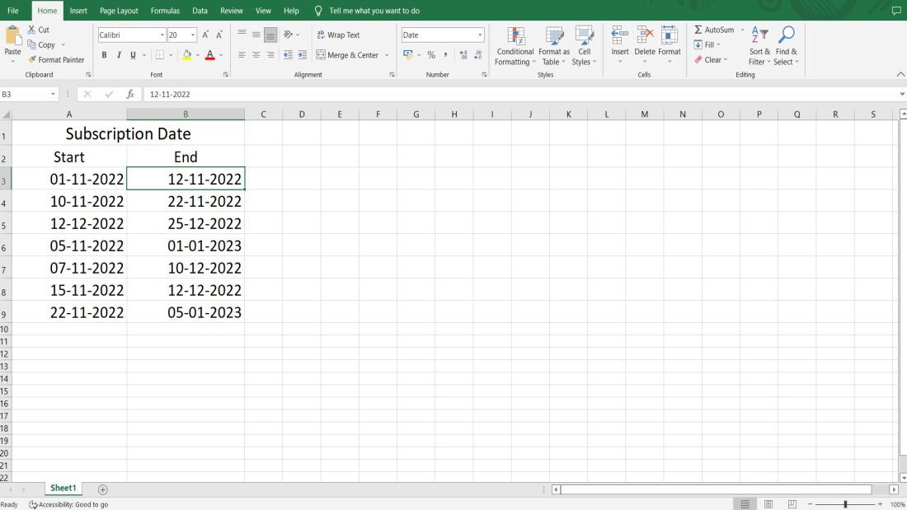Toggle Underline formatting
The height and width of the screenshot is (510, 907).
pyautogui.click(x=133, y=55)
